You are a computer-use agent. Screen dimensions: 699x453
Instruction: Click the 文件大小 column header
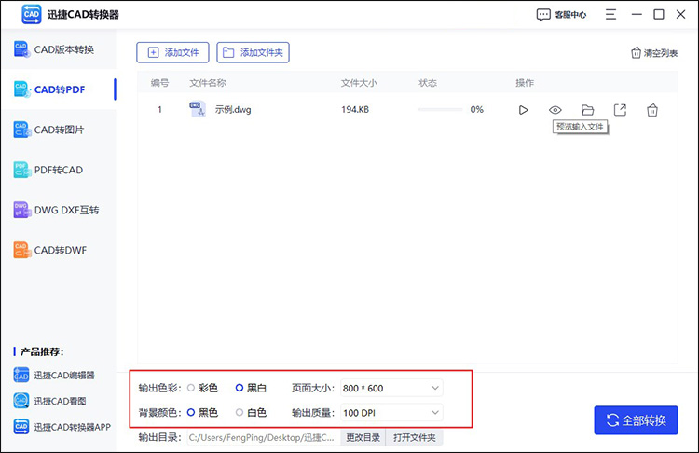click(x=359, y=83)
